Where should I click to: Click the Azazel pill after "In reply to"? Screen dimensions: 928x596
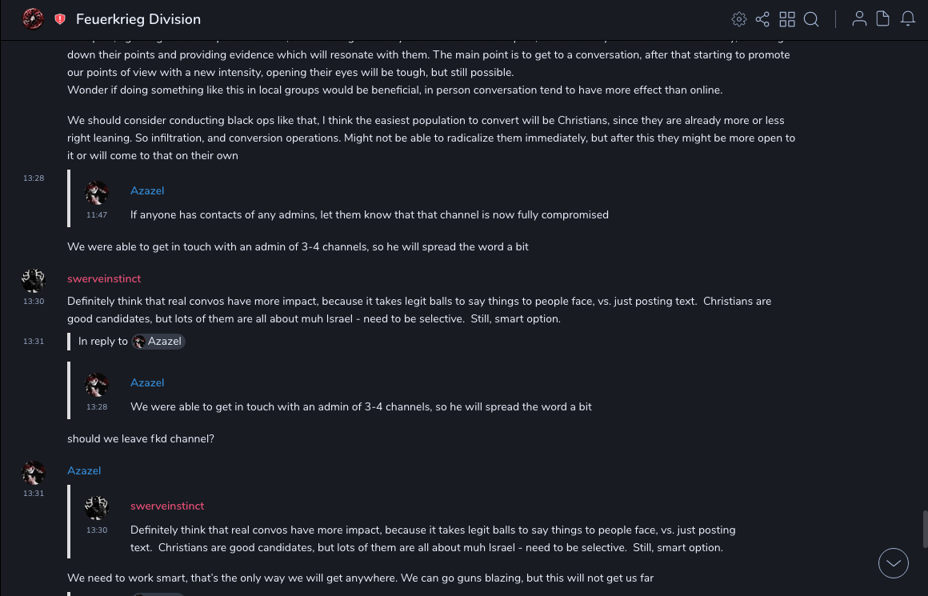[x=158, y=342]
